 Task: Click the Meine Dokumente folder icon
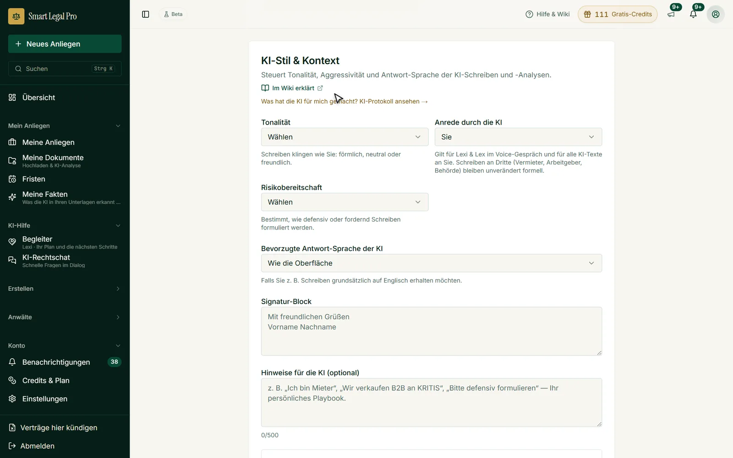12,161
